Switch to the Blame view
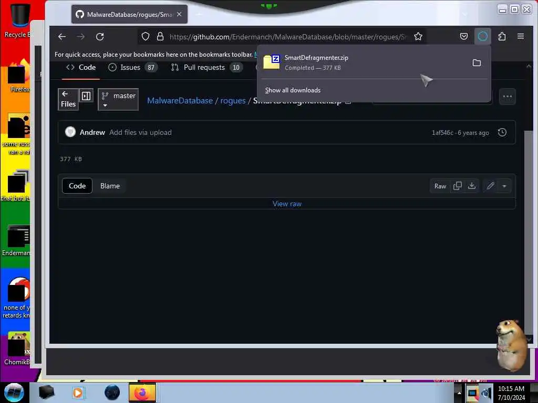 (x=110, y=186)
